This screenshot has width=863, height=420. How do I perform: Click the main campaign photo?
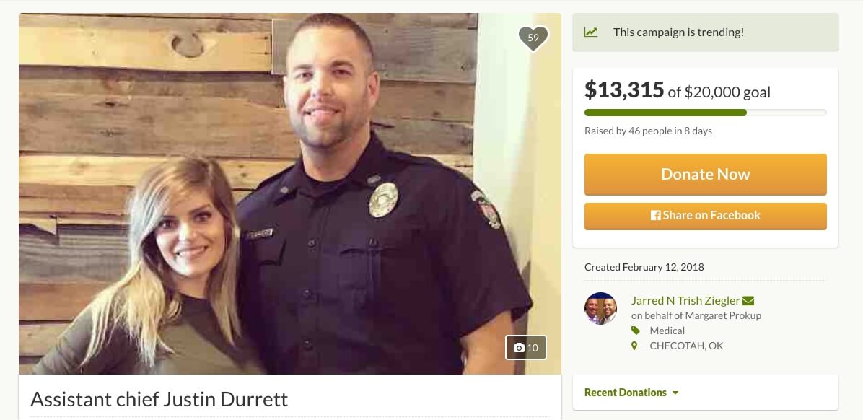pos(289,193)
